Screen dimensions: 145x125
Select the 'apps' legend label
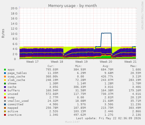point(11,70)
